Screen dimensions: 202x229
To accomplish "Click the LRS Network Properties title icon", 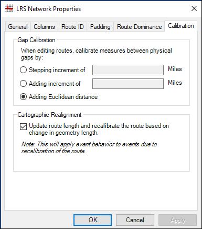I will [9, 8].
